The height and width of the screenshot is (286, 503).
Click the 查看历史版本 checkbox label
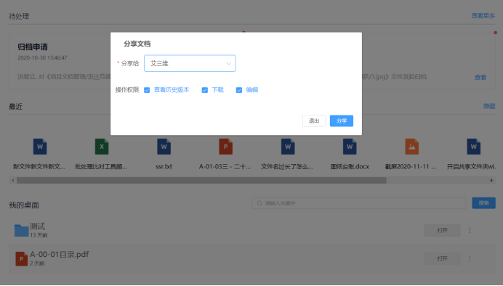click(172, 90)
